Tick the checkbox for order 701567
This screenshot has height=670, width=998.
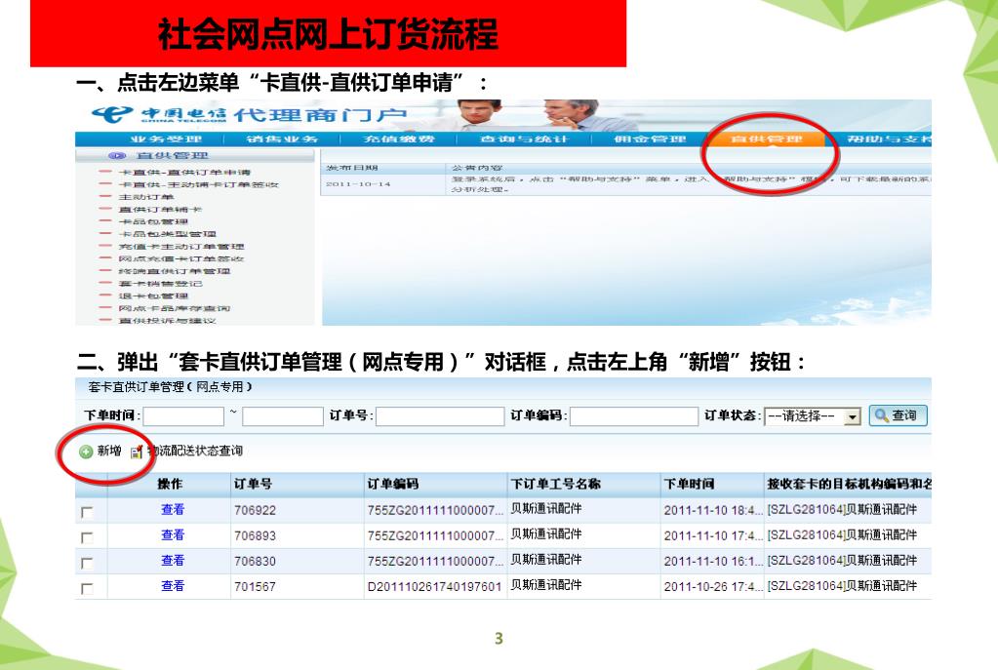click(x=87, y=588)
